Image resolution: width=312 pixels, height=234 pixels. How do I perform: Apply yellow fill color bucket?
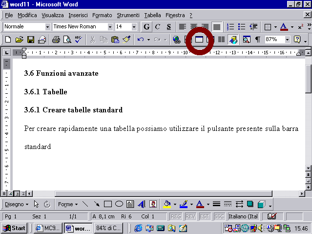(x=167, y=204)
